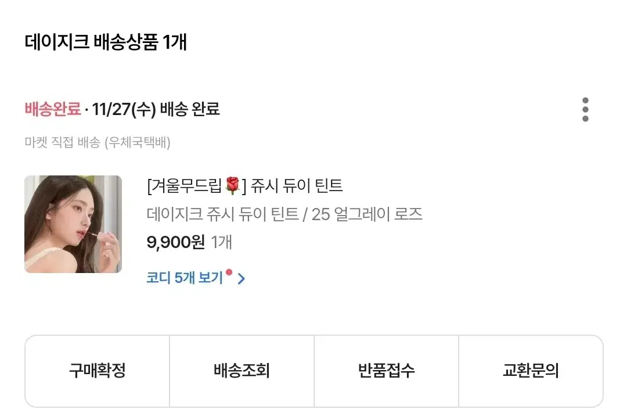Follow the 코디 5개 보기 link
The image size is (627, 420).
[x=185, y=278]
